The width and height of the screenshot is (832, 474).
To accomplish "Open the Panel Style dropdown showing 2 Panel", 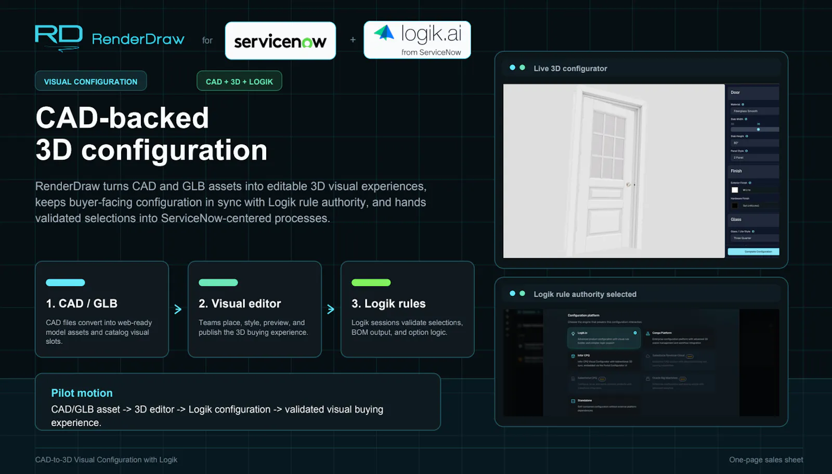I will tap(755, 158).
